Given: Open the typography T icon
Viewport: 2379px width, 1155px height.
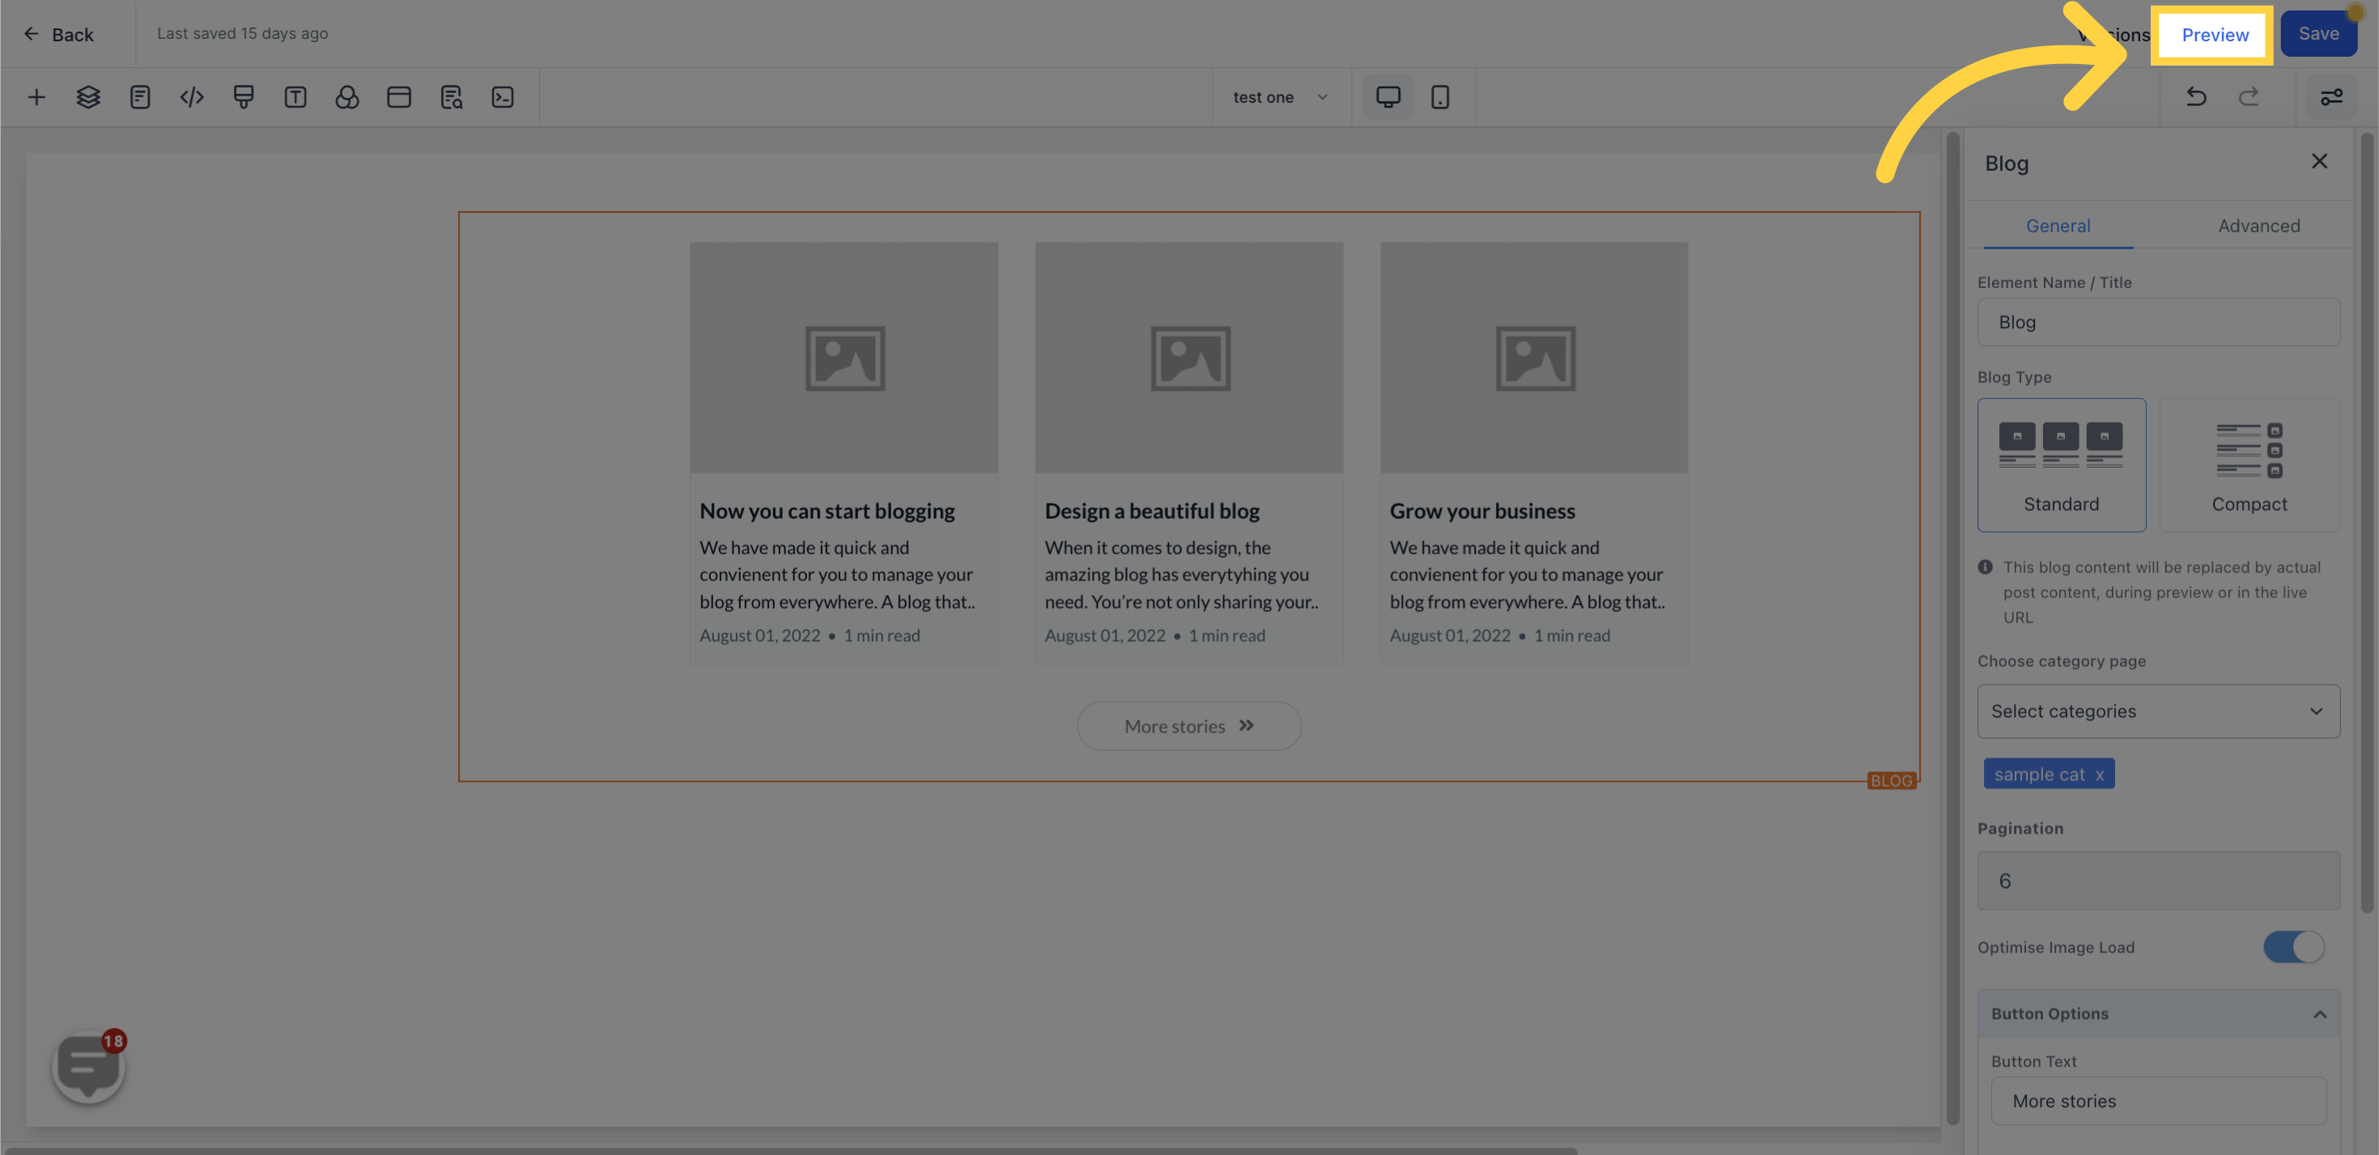Looking at the screenshot, I should coord(295,97).
